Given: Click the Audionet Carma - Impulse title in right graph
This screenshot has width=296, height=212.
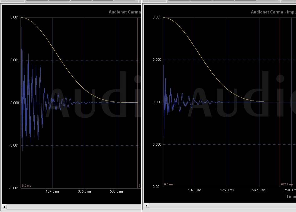Looking at the screenshot, I should [273, 12].
